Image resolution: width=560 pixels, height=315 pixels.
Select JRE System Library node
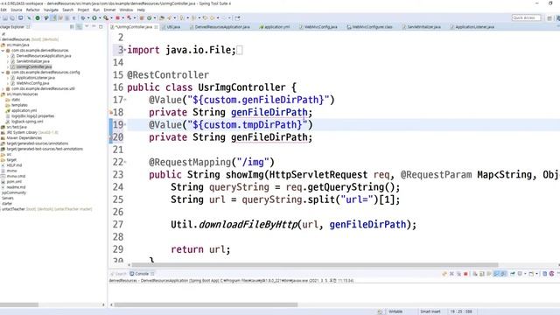(32, 132)
